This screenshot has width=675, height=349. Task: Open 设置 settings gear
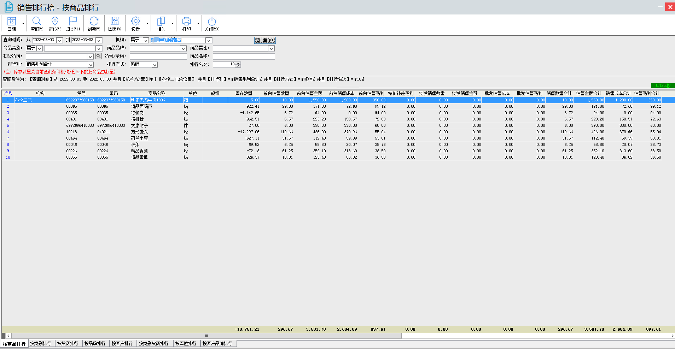coord(135,24)
